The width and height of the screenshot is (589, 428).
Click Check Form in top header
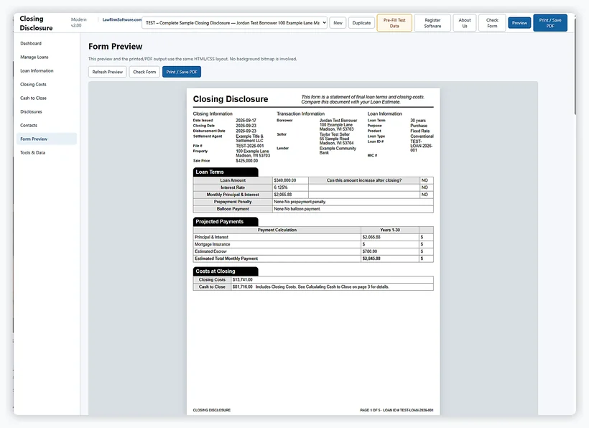click(x=492, y=23)
